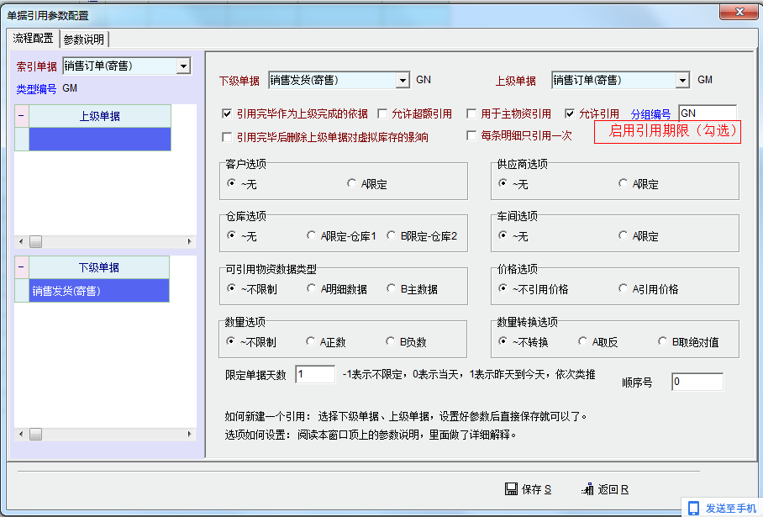Enable the 允许超额引用 checkbox

tap(382, 113)
